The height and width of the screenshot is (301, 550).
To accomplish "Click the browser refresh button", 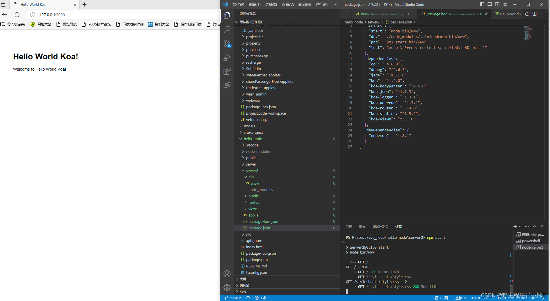I will (17, 15).
